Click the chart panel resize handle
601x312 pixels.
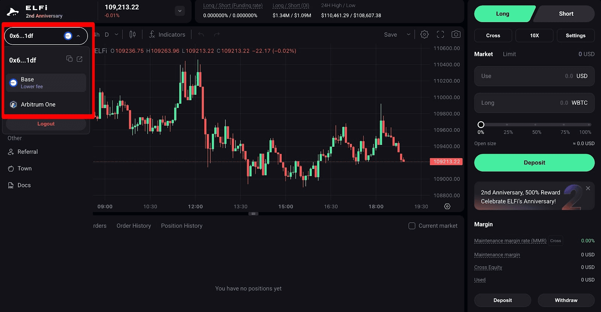click(253, 214)
